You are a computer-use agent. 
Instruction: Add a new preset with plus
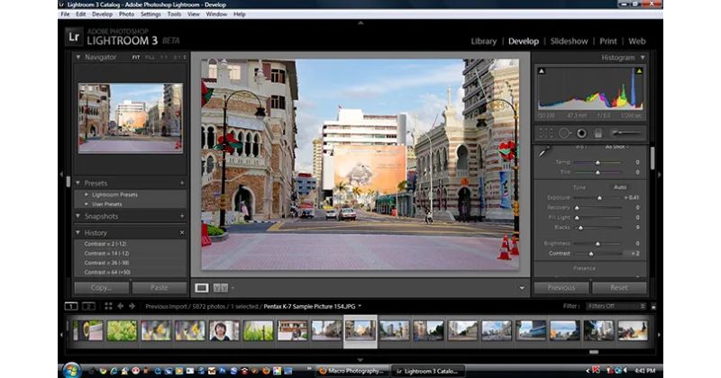pyautogui.click(x=182, y=183)
